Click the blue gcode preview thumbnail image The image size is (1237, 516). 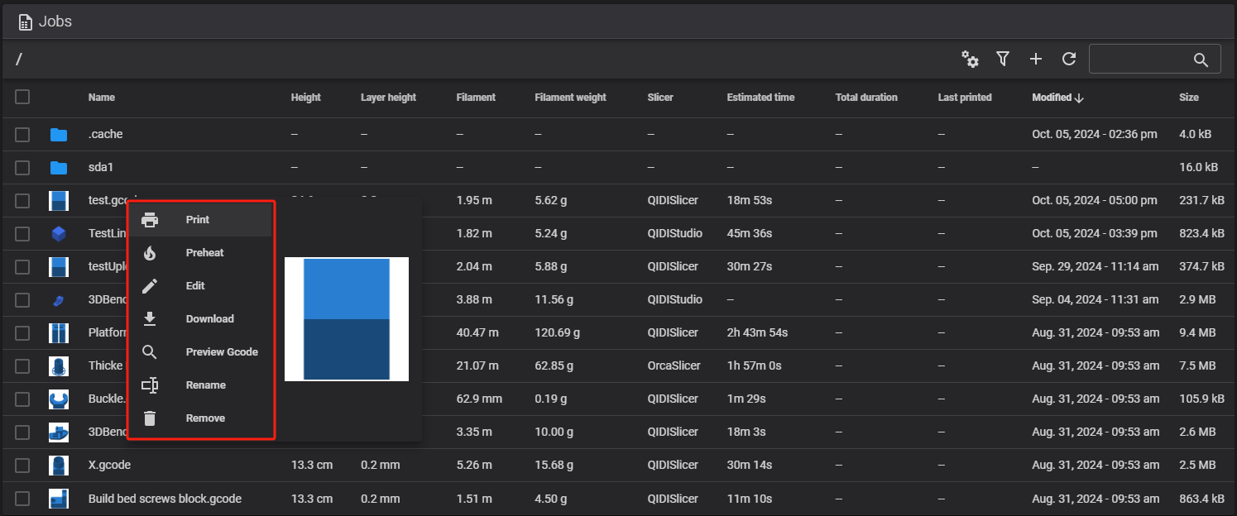(347, 319)
